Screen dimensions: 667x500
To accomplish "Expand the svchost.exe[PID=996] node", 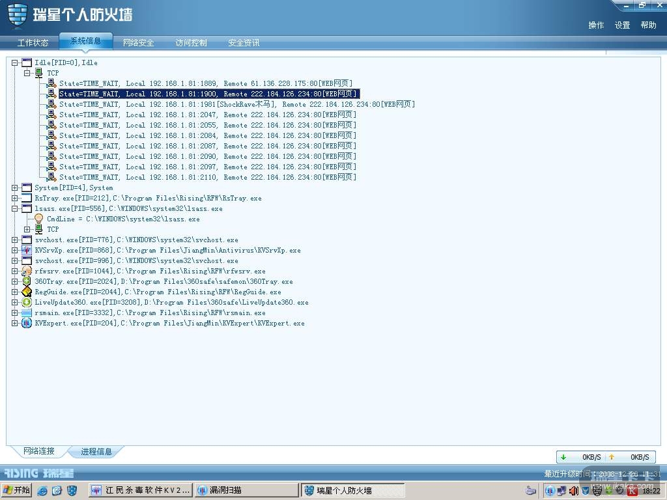I will (x=14, y=260).
